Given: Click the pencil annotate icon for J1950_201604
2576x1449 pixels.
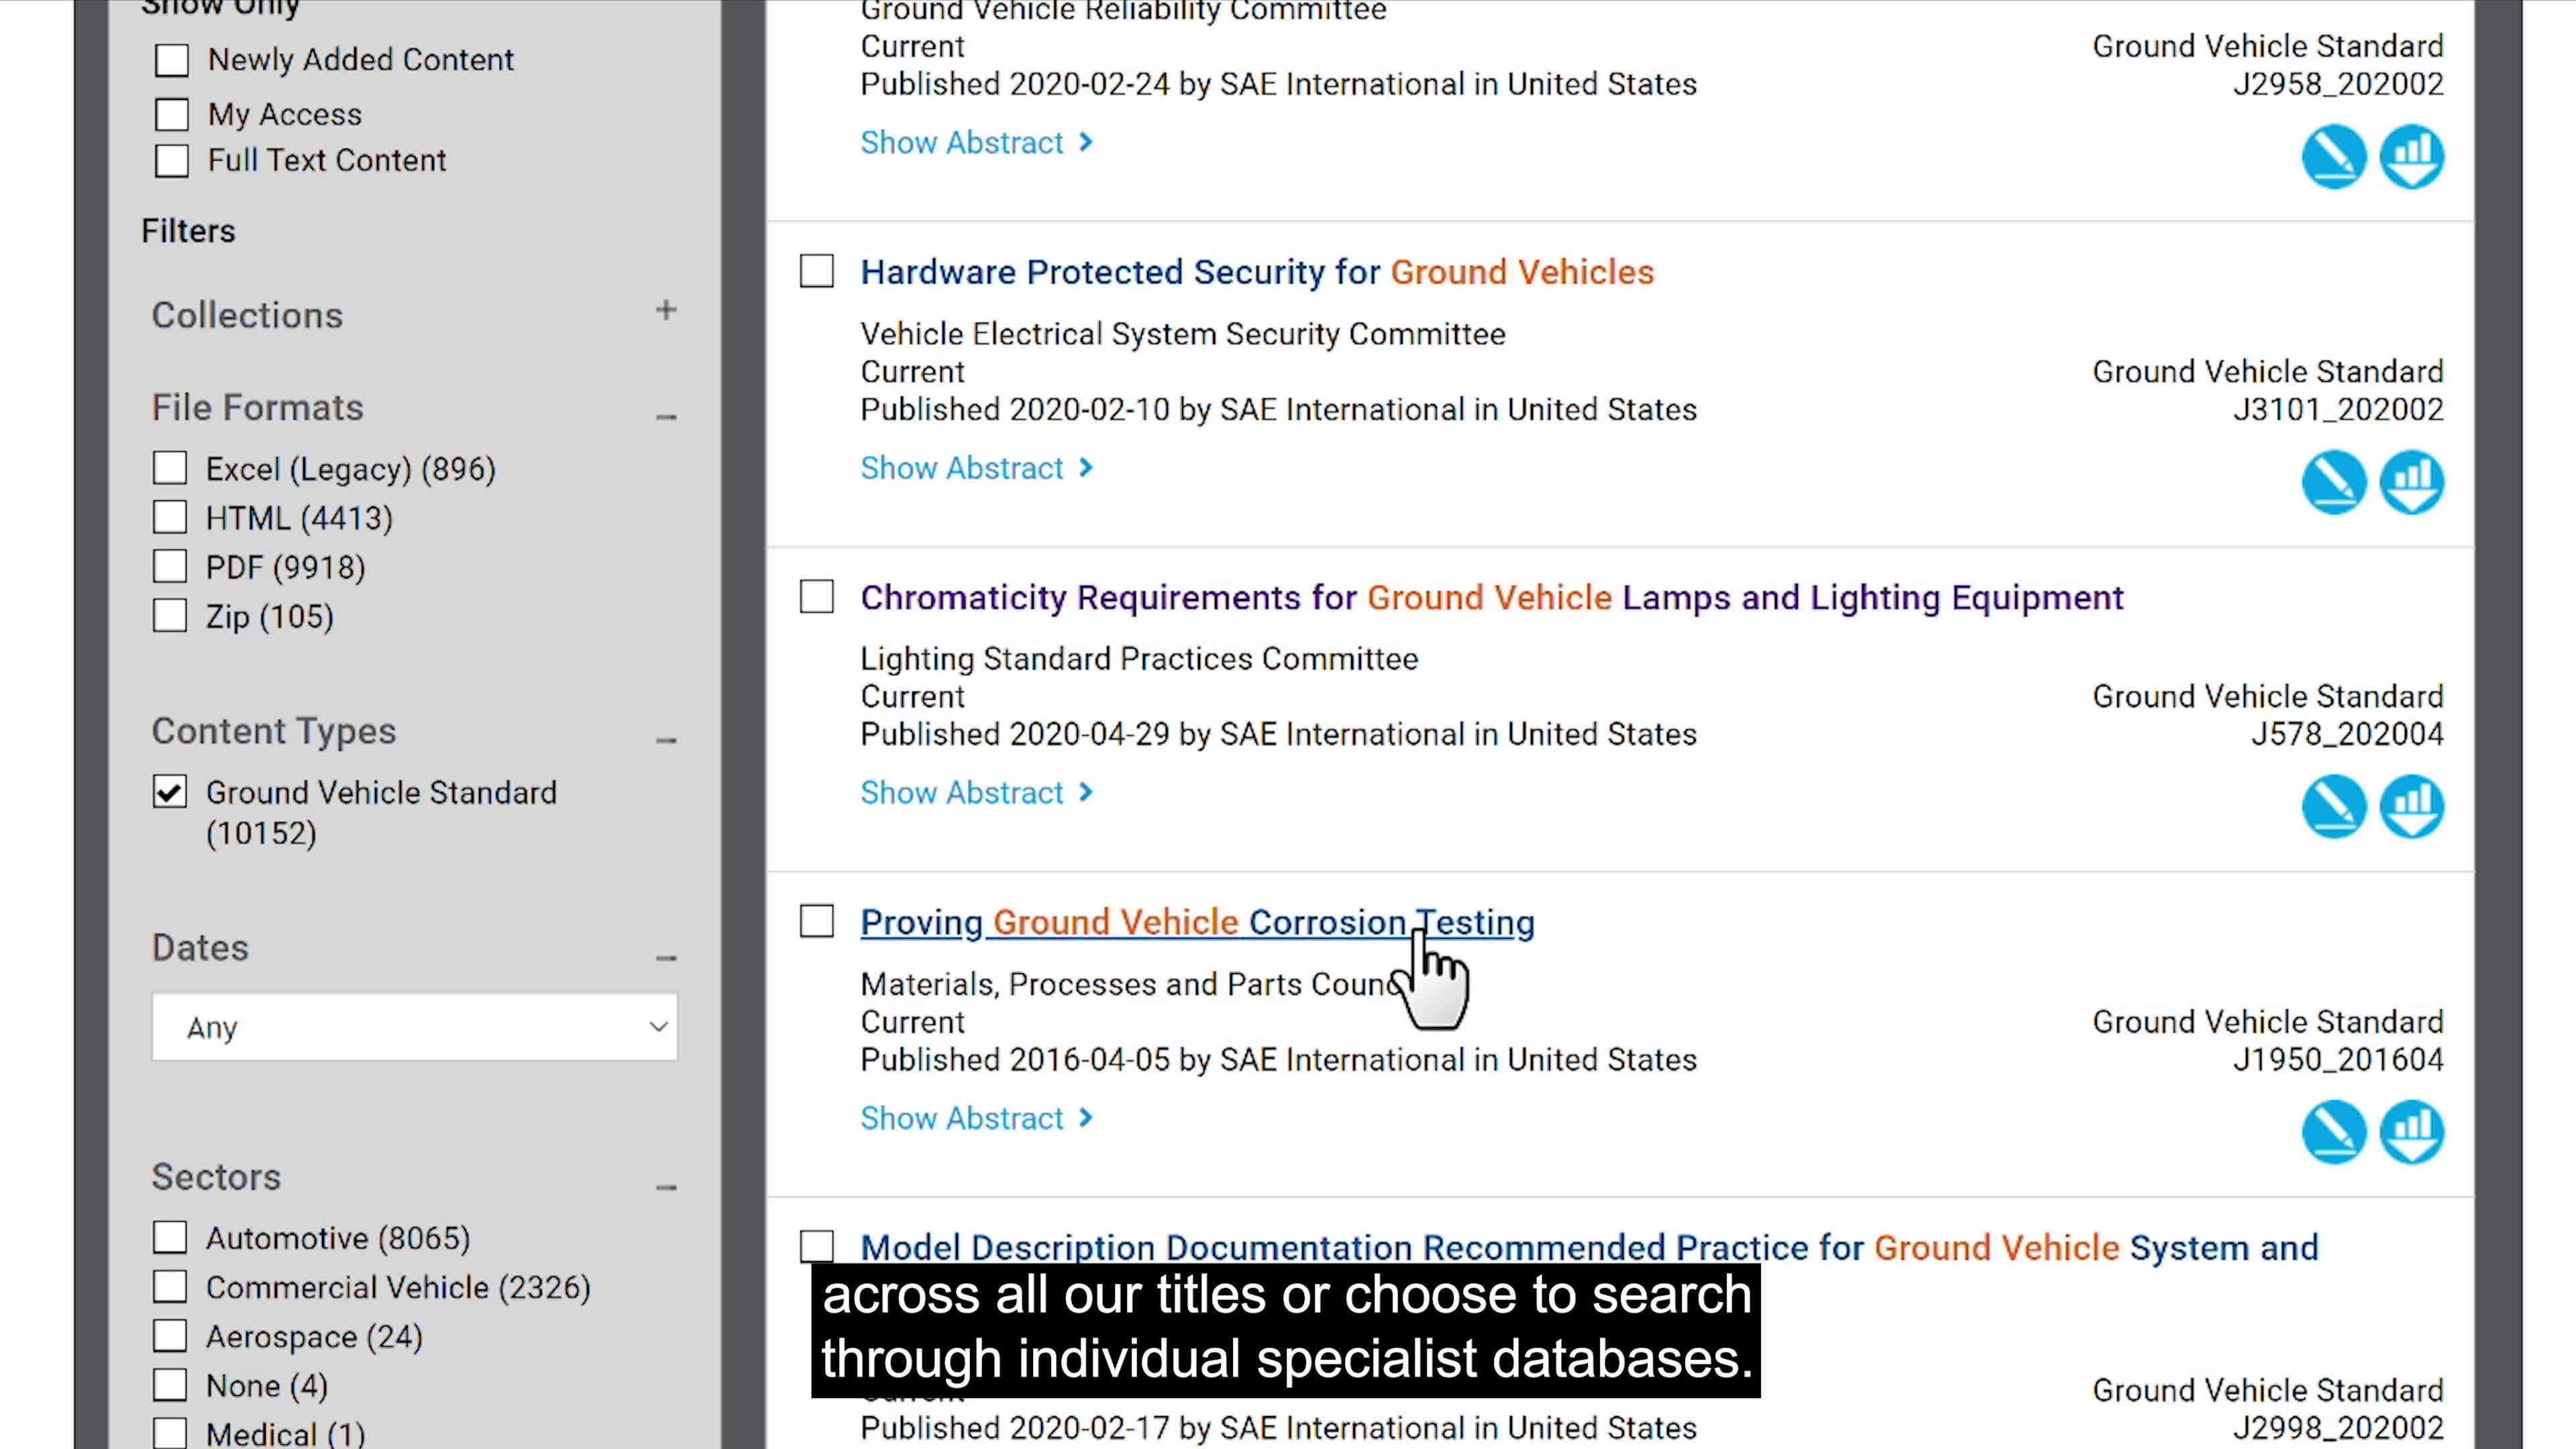Looking at the screenshot, I should pyautogui.click(x=2333, y=1132).
